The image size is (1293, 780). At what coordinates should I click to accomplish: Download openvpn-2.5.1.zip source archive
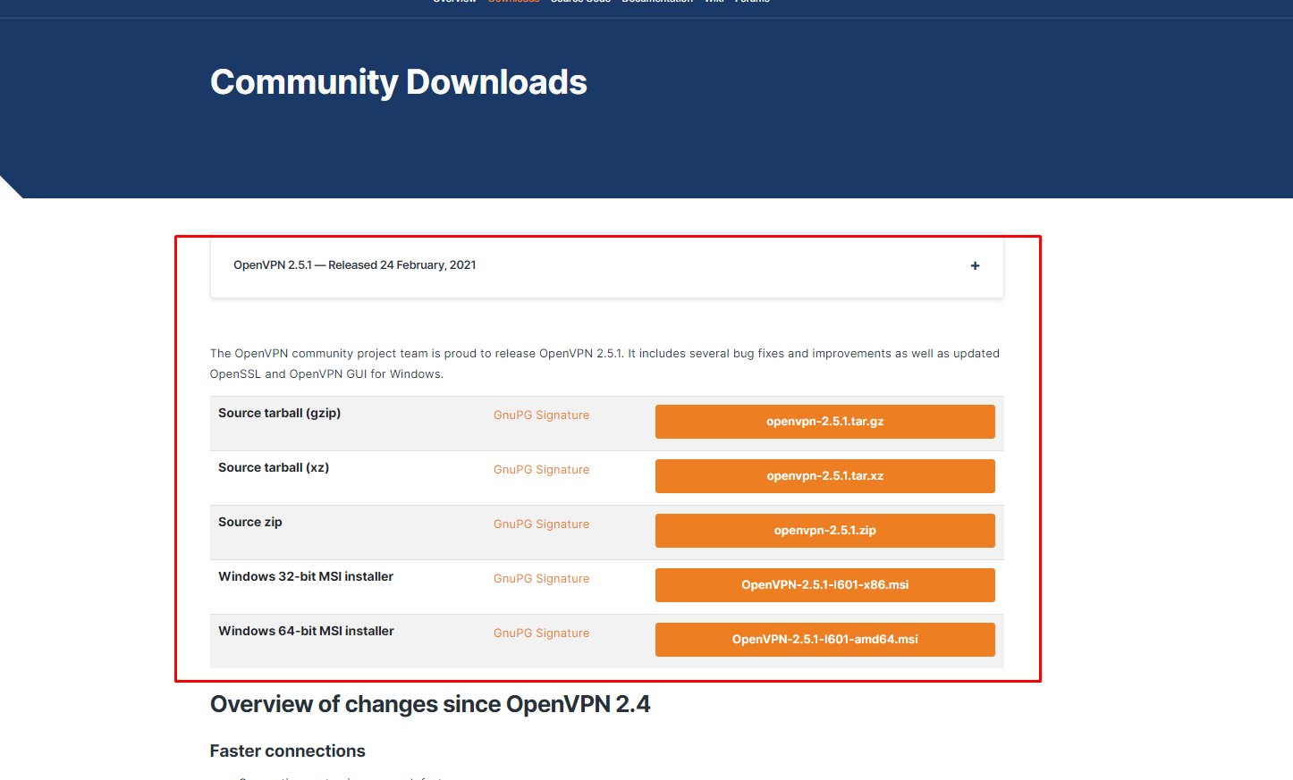(824, 531)
